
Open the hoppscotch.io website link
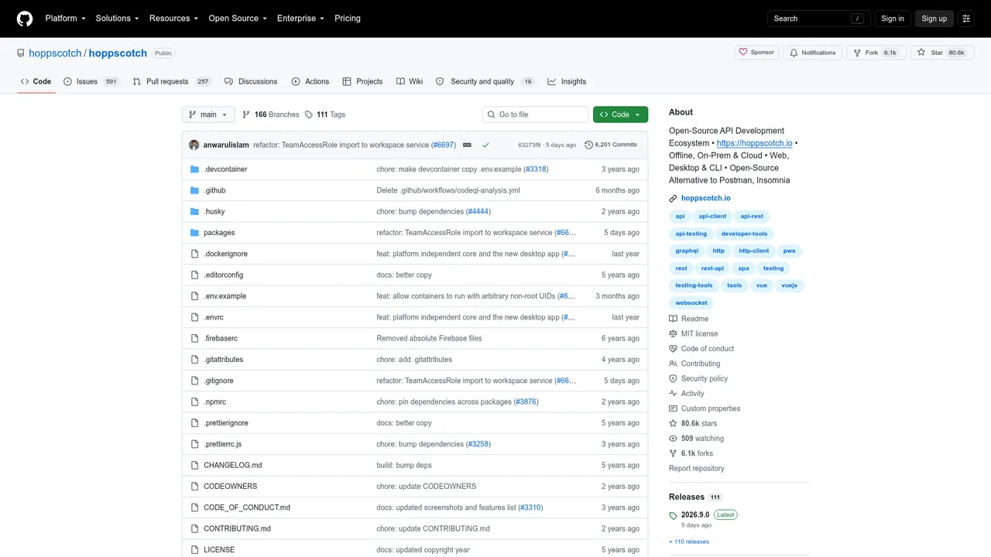point(705,198)
